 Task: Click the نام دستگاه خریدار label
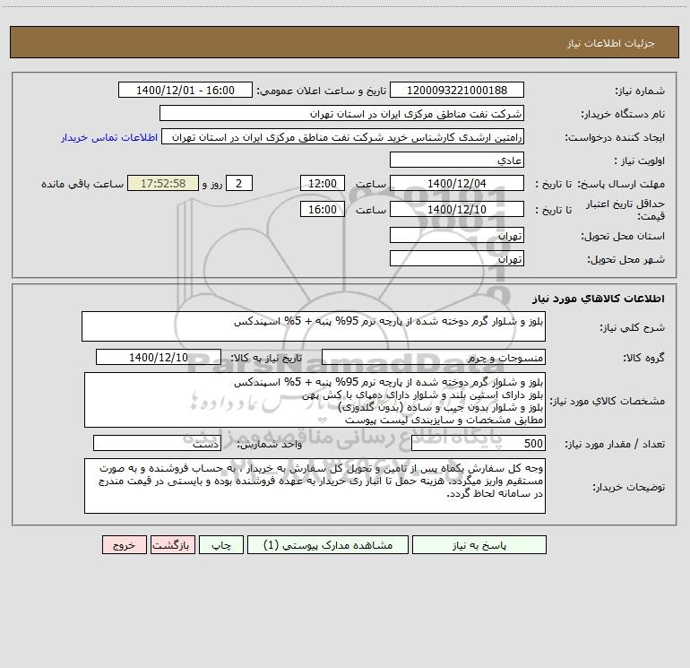[623, 114]
